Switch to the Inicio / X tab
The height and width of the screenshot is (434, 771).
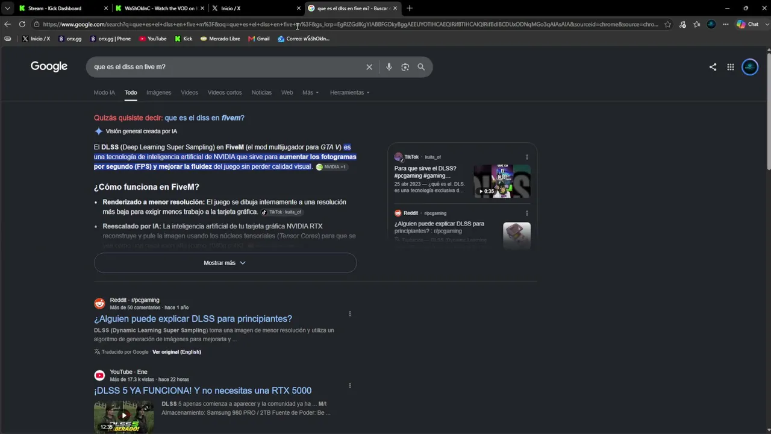(255, 8)
